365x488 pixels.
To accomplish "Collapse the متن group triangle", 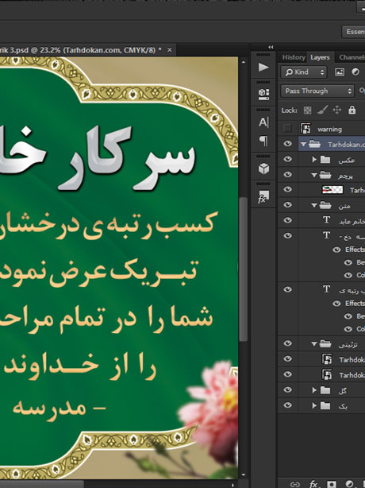I will pos(314,205).
